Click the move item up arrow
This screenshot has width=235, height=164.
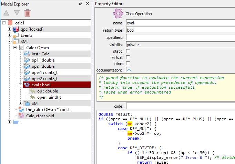[6, 13]
